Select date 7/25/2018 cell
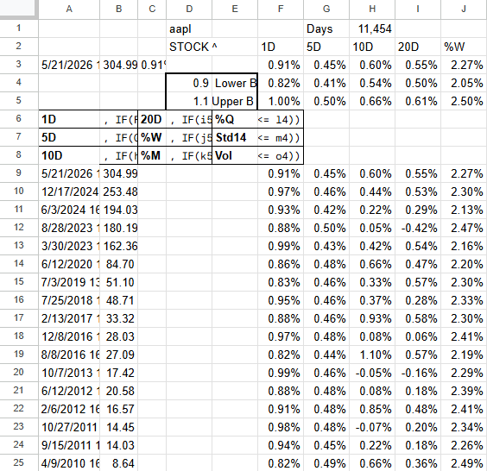Screen dimensions: 487x471 69,300
